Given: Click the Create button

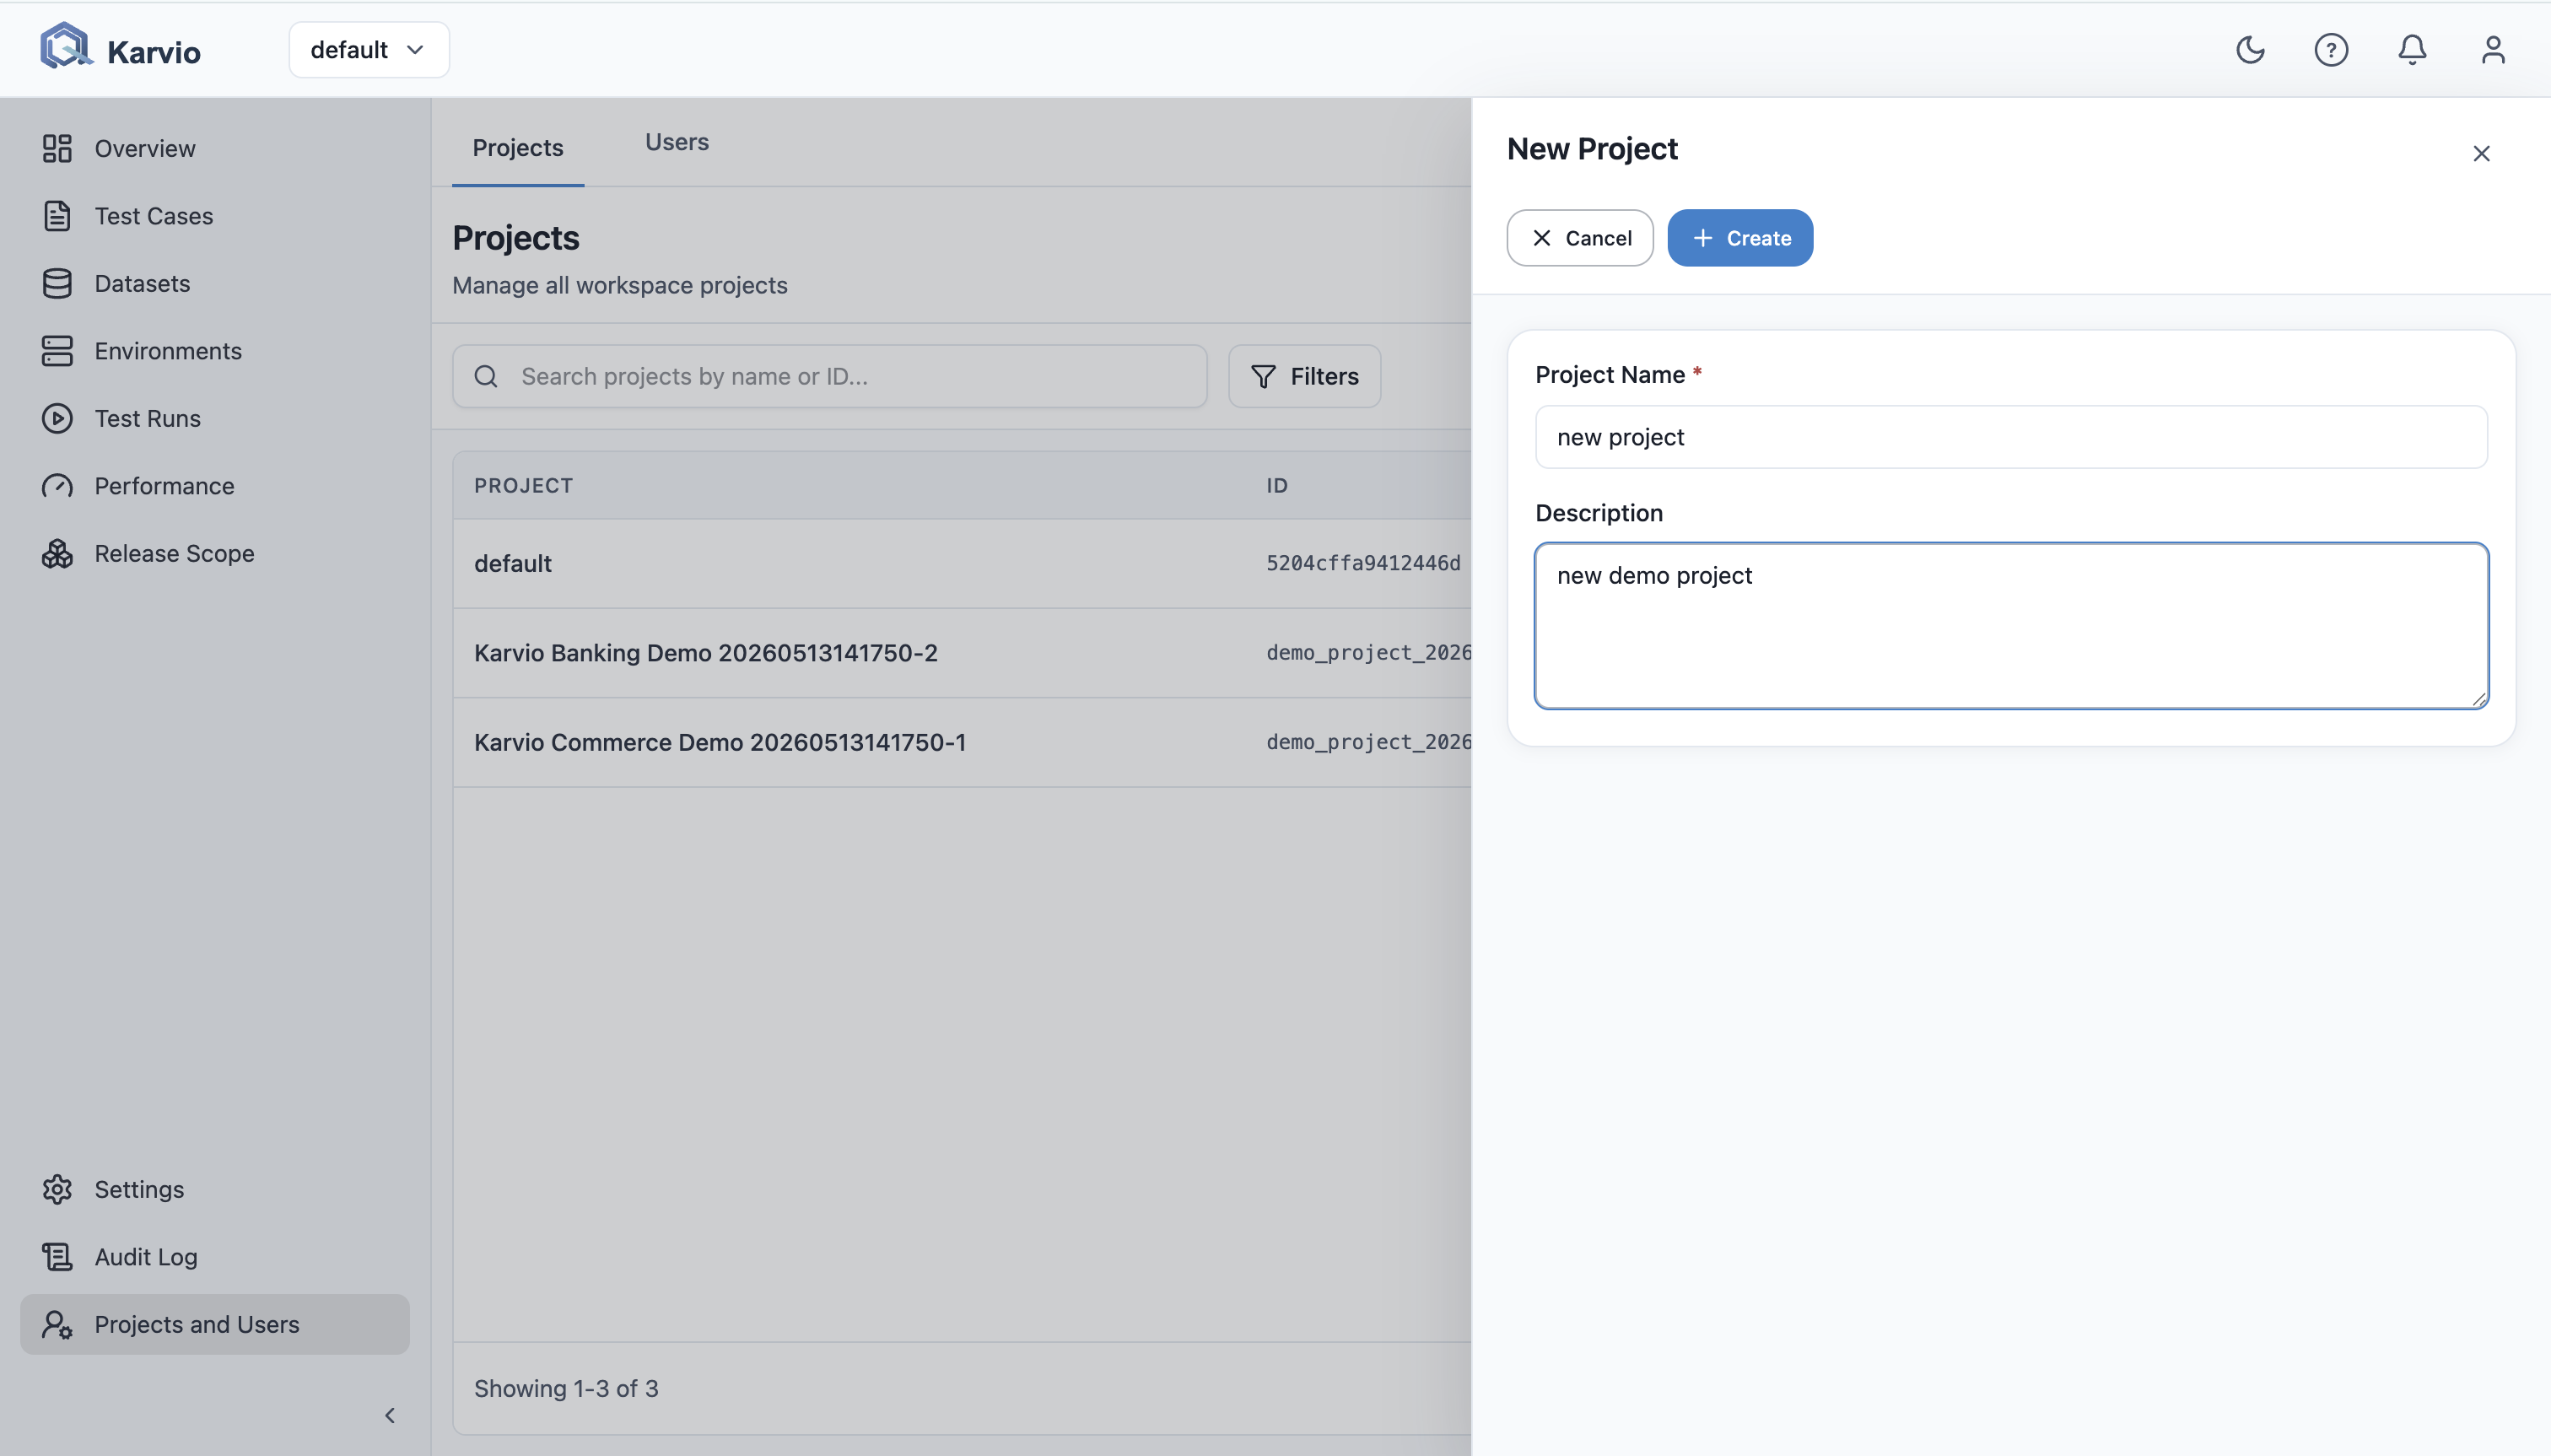Looking at the screenshot, I should [1740, 238].
